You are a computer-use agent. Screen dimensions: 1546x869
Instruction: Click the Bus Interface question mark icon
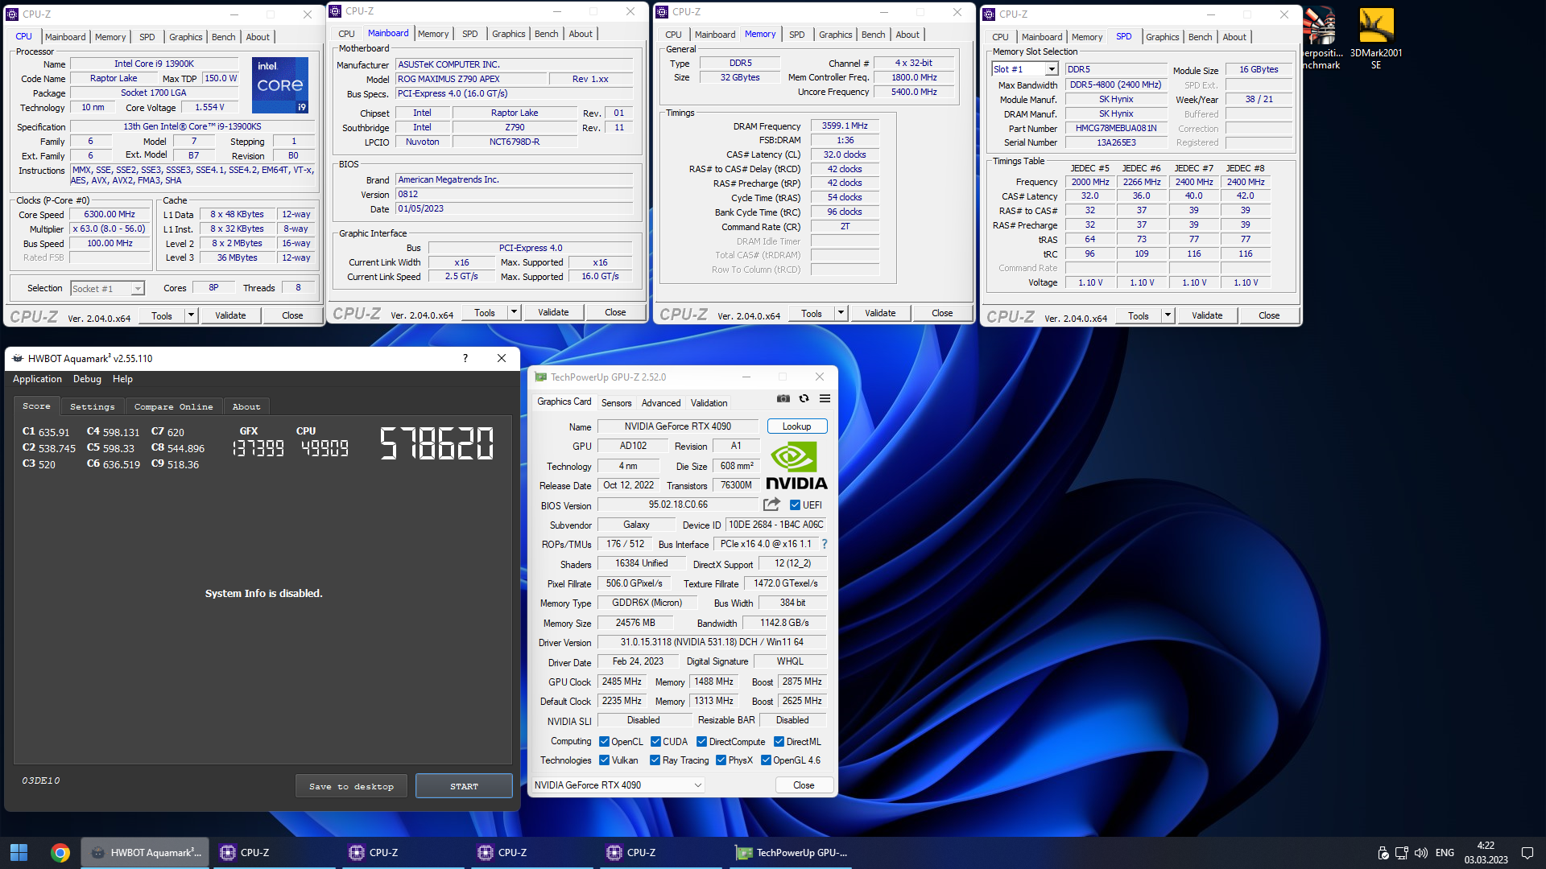pyautogui.click(x=825, y=544)
